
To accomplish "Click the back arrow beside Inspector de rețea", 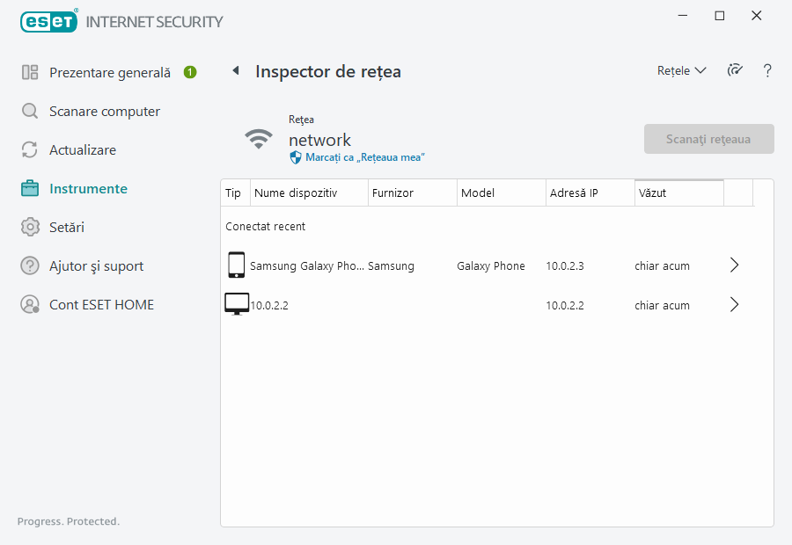I will coord(236,71).
